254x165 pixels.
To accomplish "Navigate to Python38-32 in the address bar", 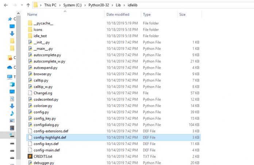I will 98,6.
